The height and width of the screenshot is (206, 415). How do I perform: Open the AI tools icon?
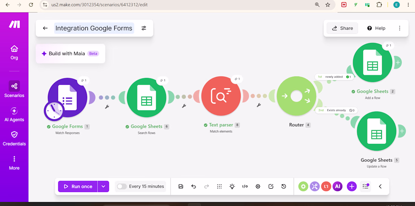(337, 186)
